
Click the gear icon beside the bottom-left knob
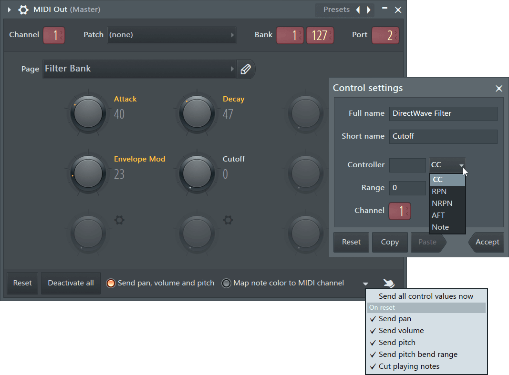coord(119,220)
